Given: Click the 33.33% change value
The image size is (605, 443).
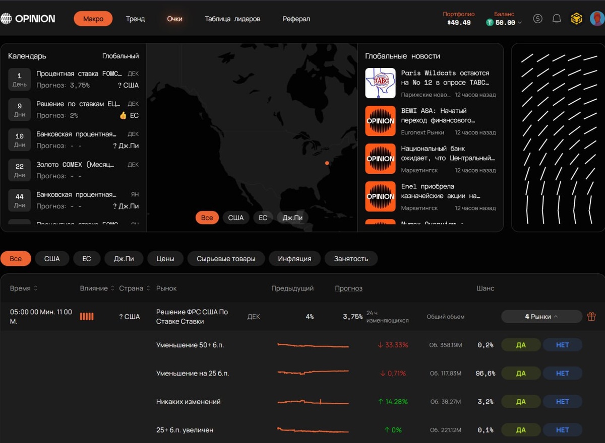Looking at the screenshot, I should click(393, 345).
